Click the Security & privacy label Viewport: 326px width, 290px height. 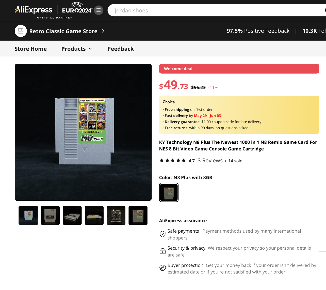click(186, 248)
